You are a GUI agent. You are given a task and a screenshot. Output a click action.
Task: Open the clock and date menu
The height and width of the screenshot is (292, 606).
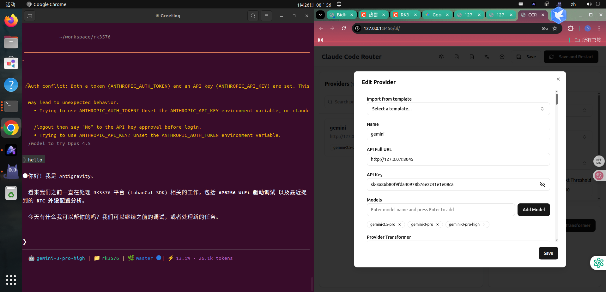314,5
